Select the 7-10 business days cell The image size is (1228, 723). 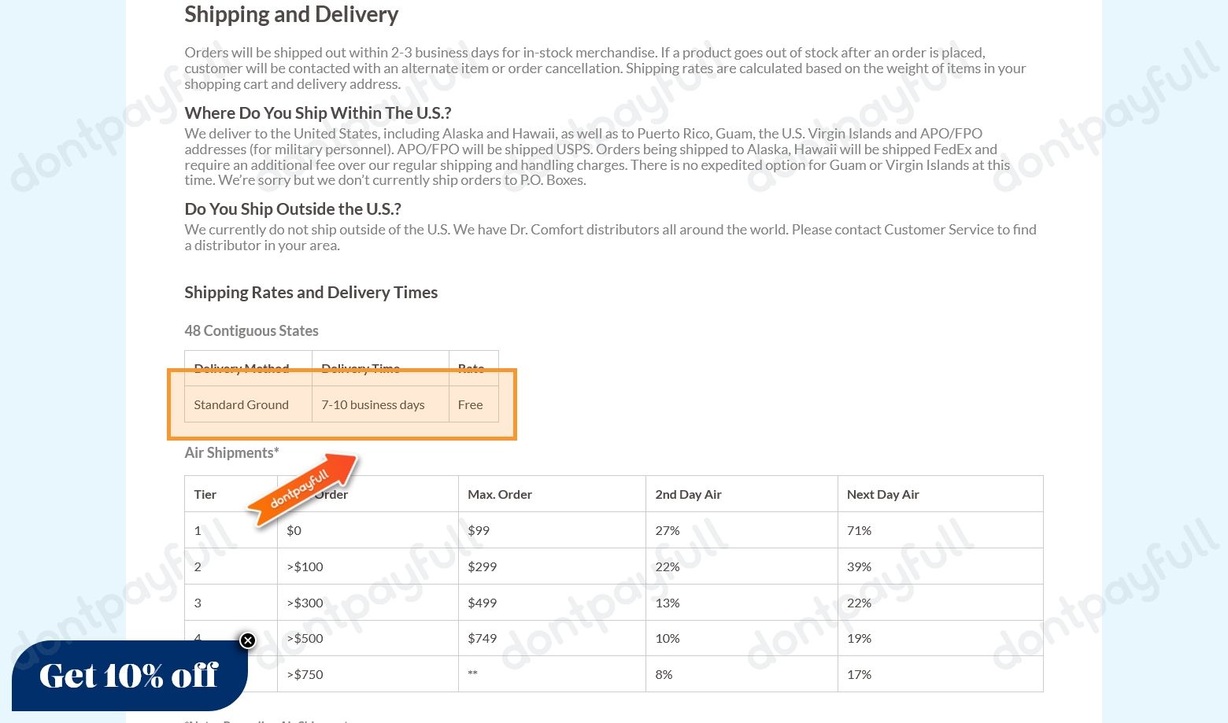tap(372, 404)
